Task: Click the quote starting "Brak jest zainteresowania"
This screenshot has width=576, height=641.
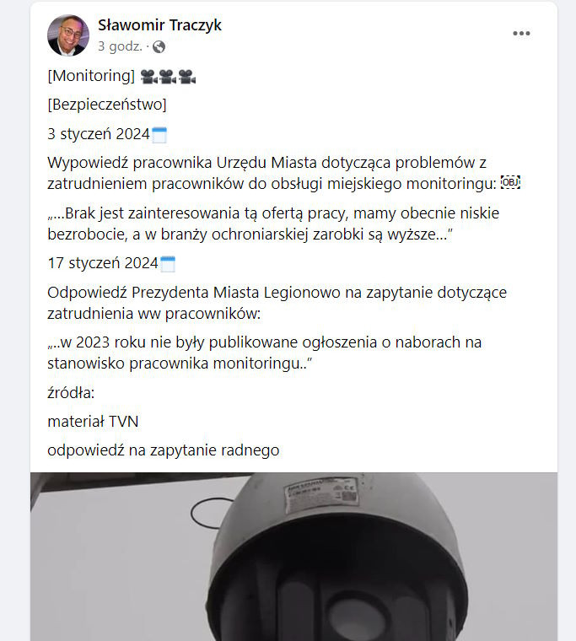Action: [x=273, y=224]
